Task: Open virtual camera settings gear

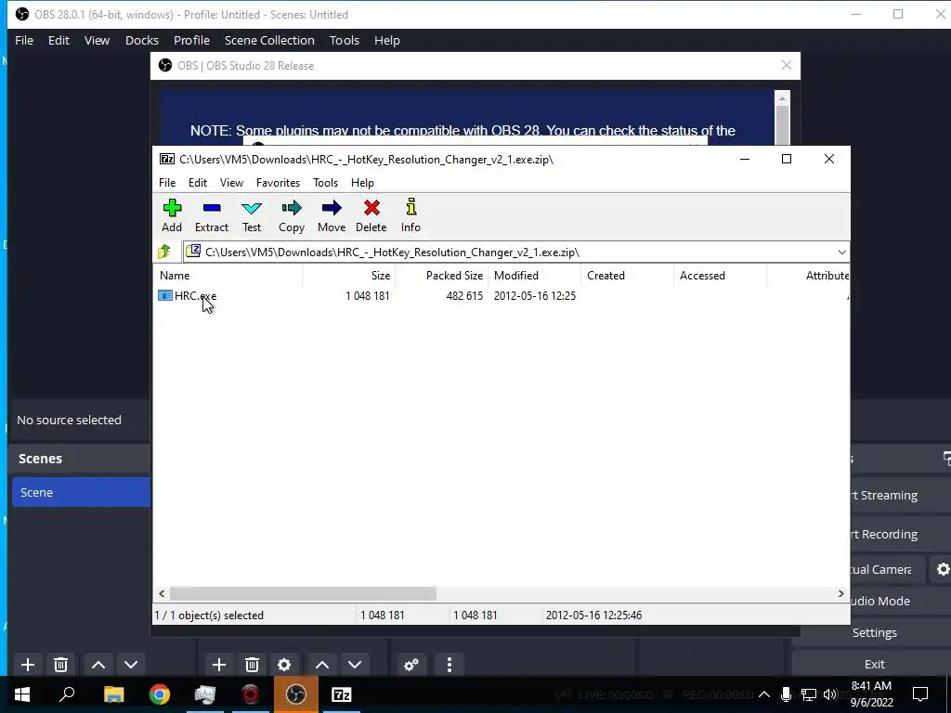Action: point(942,569)
